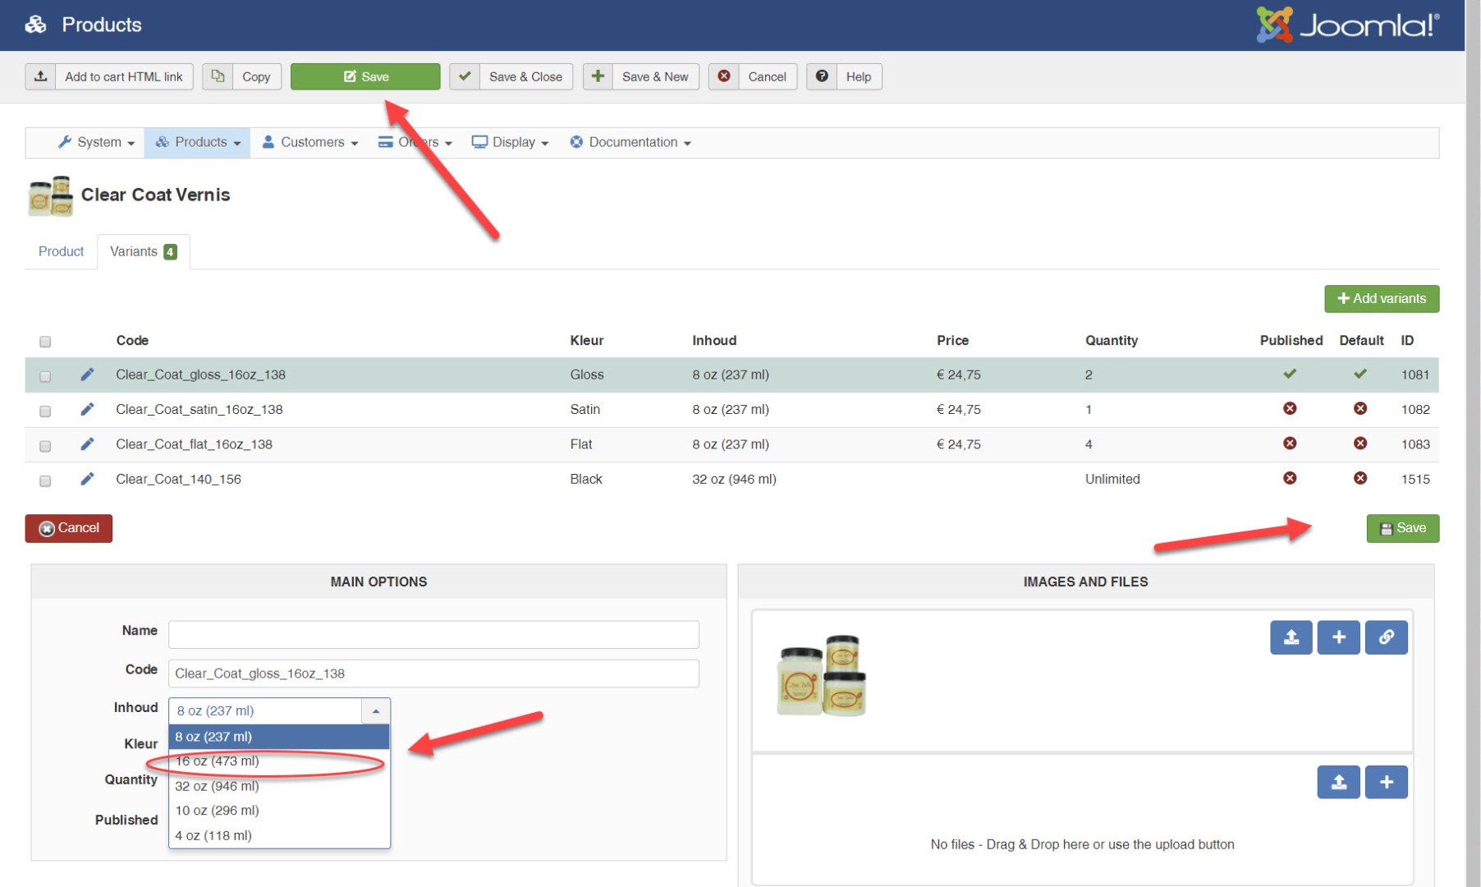Set variant ID 1082 as Default
This screenshot has width=1481, height=887.
pyautogui.click(x=1360, y=408)
